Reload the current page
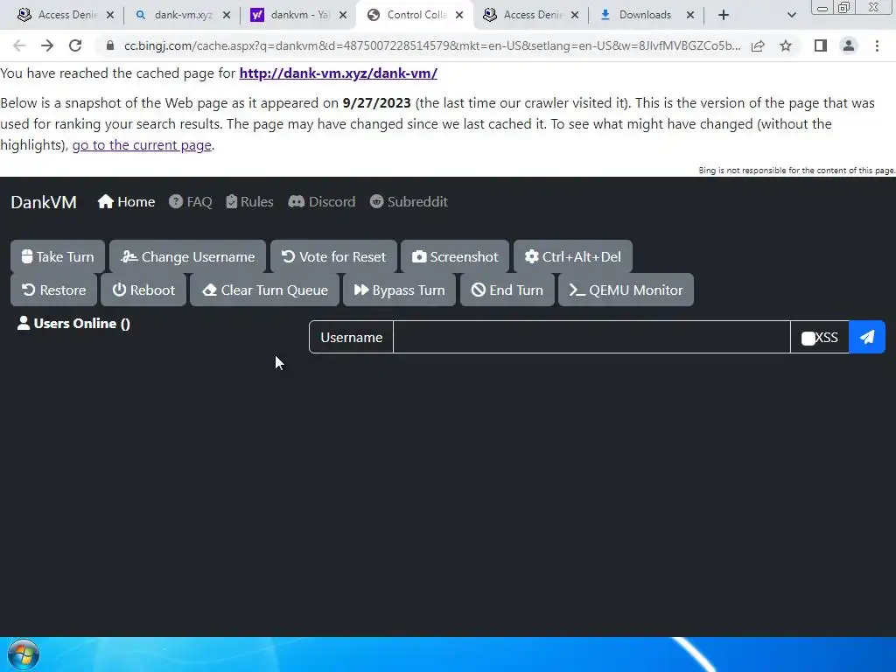The image size is (896, 672). (75, 45)
